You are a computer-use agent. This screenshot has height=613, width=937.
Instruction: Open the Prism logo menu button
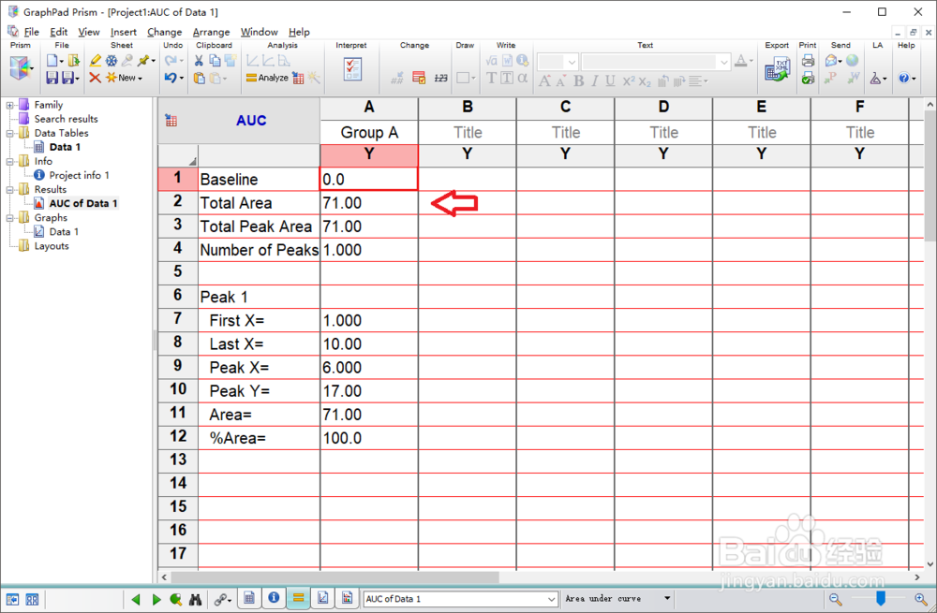(21, 68)
